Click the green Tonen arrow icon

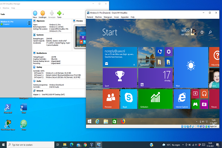(59, 13)
